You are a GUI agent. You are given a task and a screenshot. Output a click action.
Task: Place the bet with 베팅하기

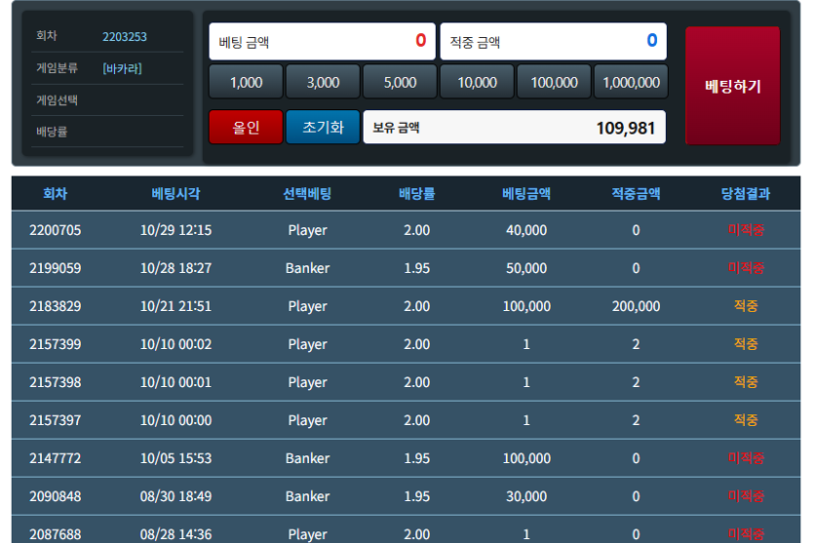[732, 86]
